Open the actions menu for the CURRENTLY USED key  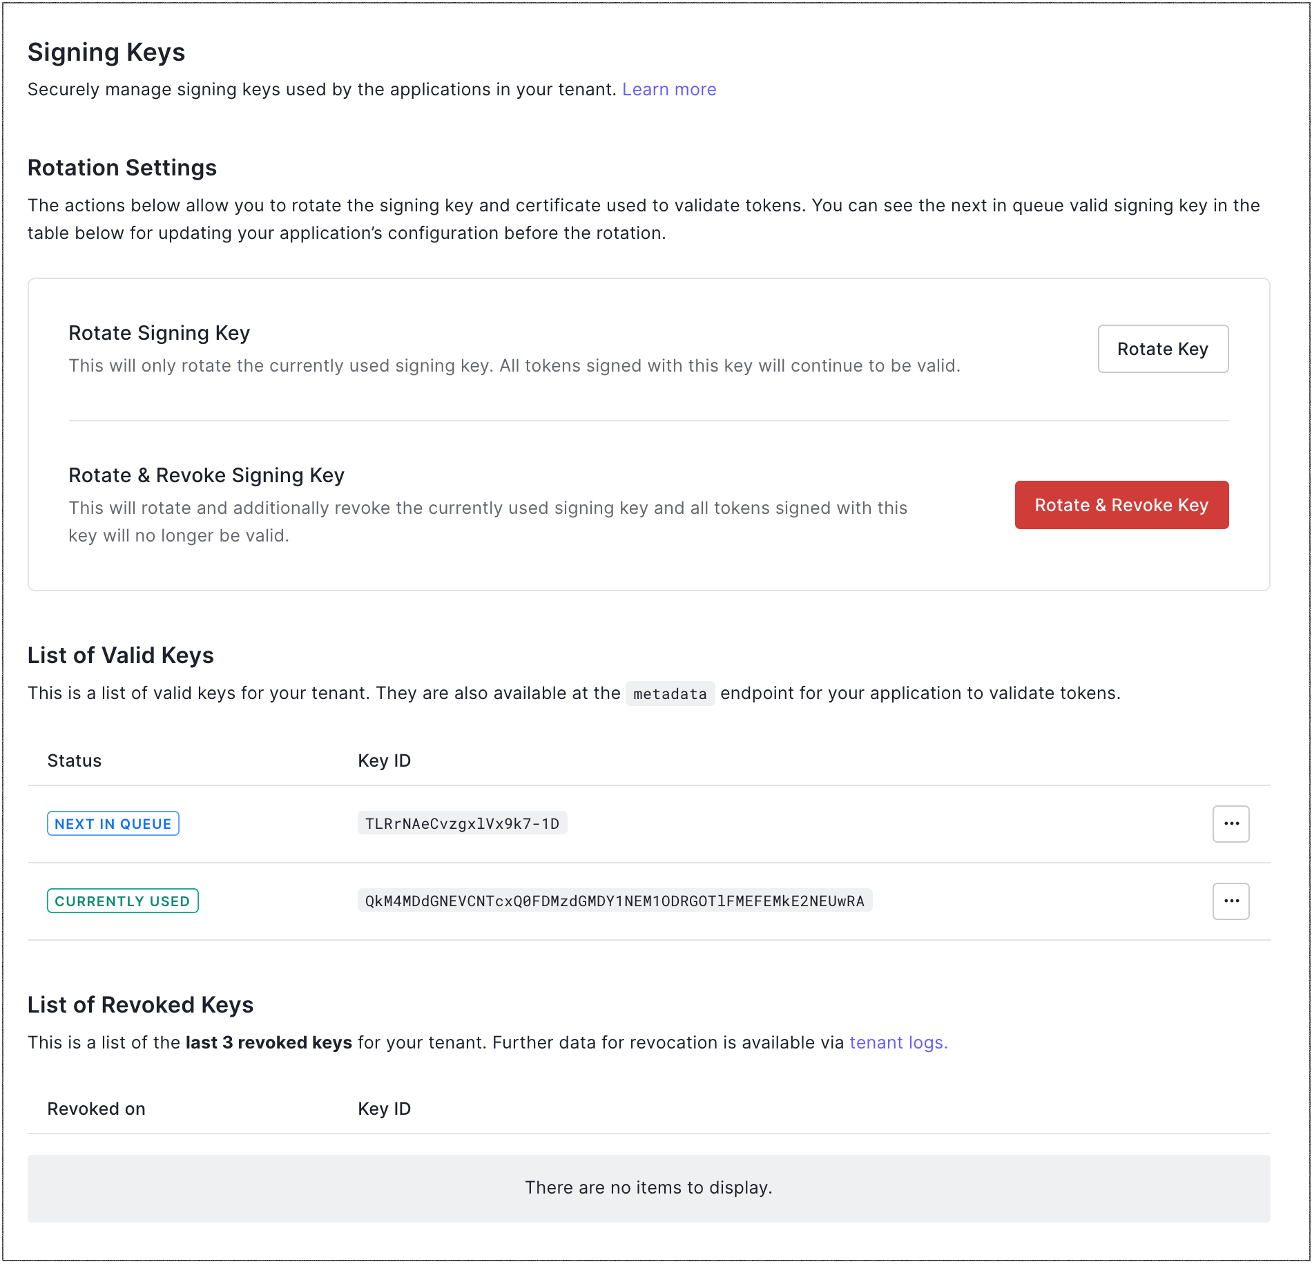tap(1231, 901)
